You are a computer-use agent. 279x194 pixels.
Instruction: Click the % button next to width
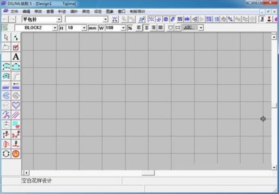click(130, 28)
